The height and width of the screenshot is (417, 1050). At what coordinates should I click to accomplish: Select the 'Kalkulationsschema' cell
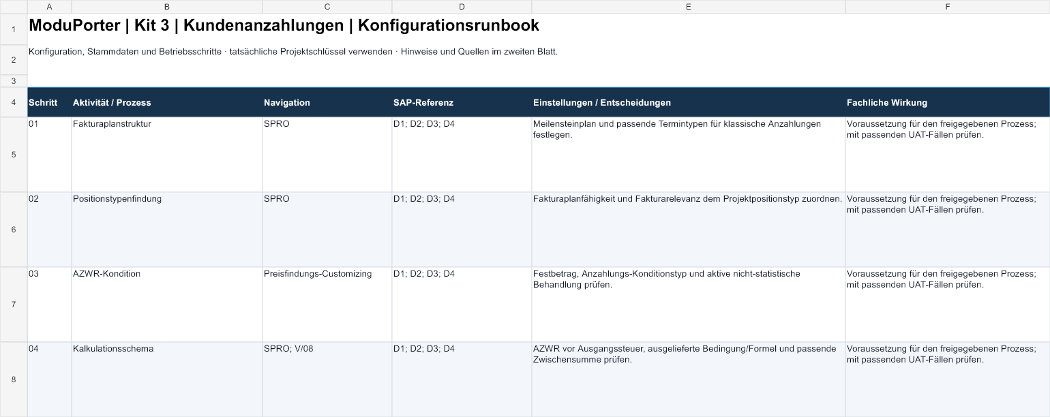pyautogui.click(x=167, y=380)
